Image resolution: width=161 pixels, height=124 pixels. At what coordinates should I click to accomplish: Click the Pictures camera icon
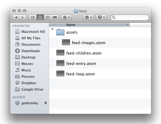[17, 76]
